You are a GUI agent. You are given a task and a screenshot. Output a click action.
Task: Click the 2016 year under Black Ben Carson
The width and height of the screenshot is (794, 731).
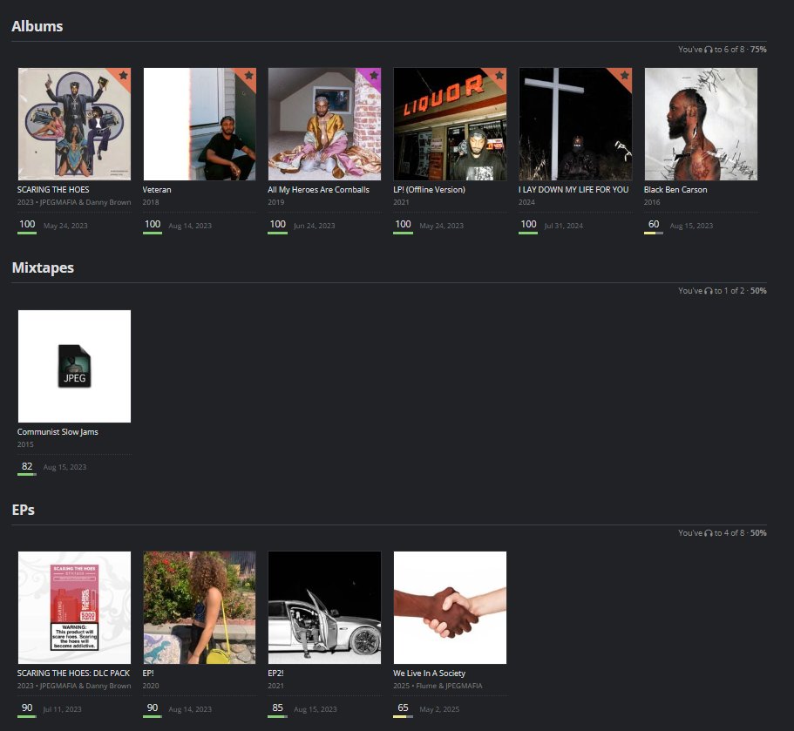(652, 202)
